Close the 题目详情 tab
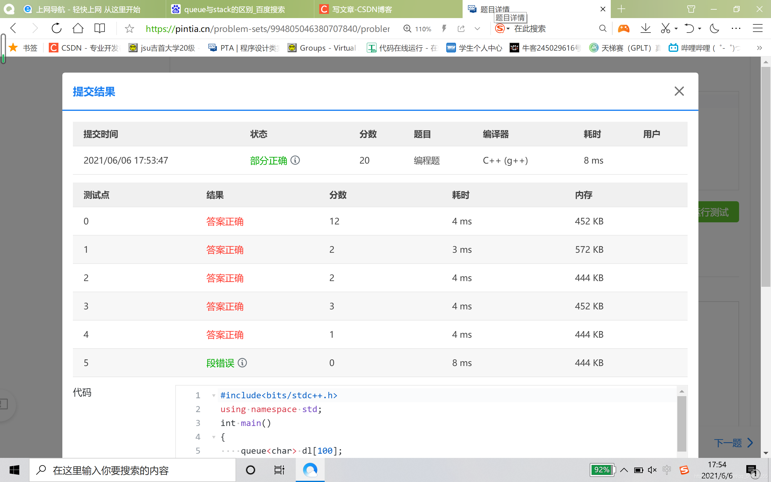The width and height of the screenshot is (771, 482). pos(603,9)
